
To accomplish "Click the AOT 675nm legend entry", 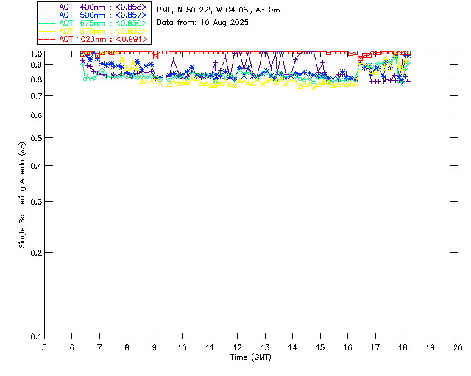I will click(x=93, y=23).
